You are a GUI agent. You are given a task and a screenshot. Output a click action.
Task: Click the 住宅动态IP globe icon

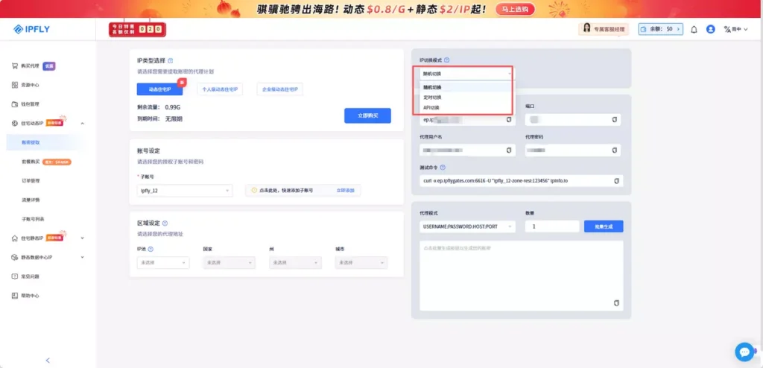(15, 123)
